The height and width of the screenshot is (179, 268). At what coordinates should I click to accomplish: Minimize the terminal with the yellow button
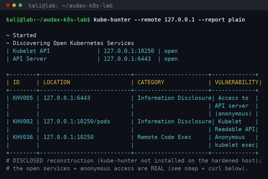point(14,5)
